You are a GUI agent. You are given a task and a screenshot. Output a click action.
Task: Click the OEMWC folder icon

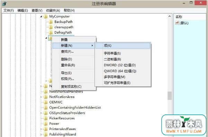[x=45, y=102]
